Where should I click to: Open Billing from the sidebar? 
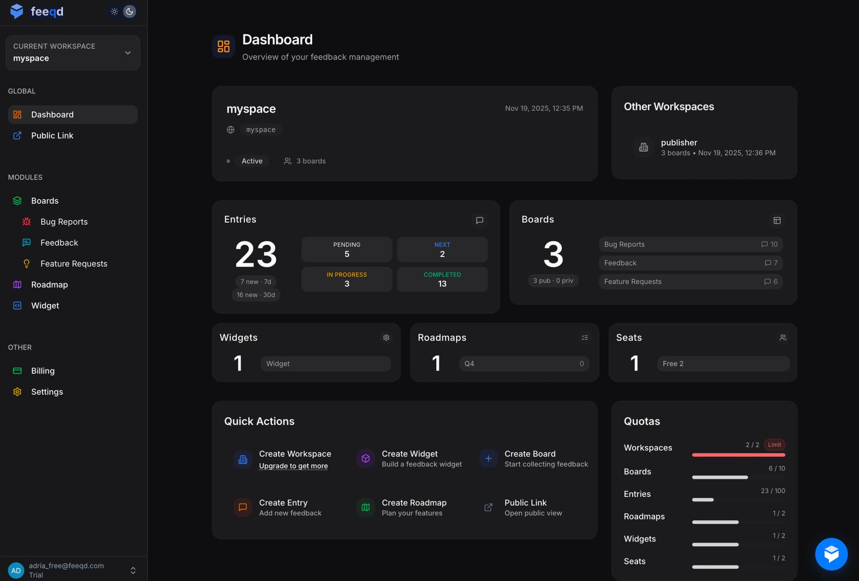tap(43, 371)
